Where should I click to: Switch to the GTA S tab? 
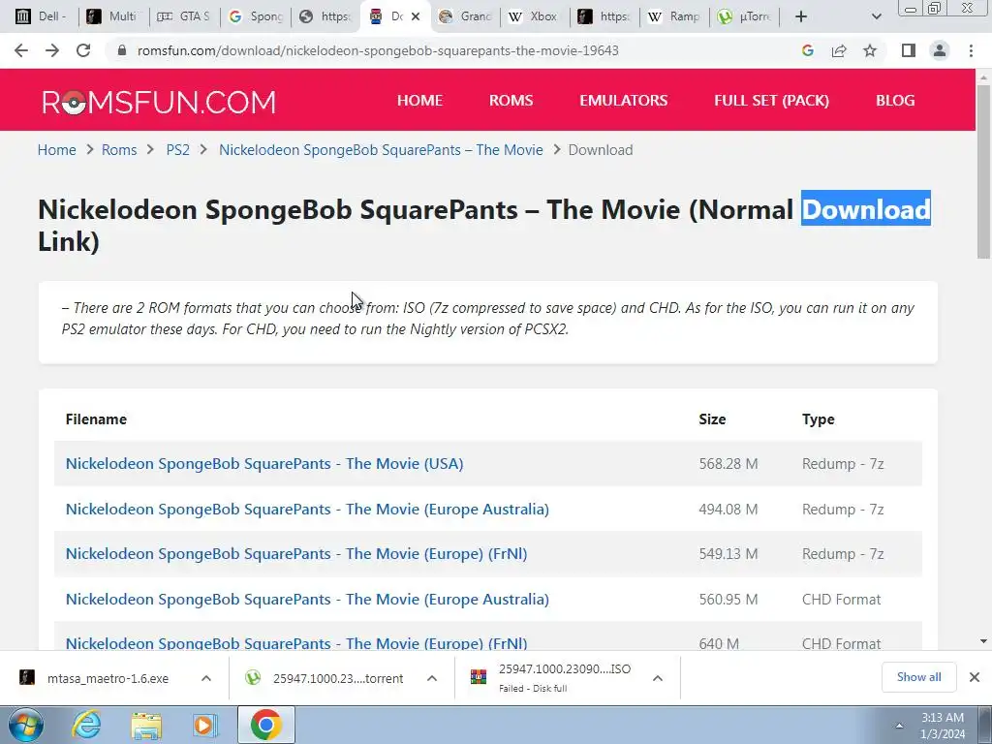pyautogui.click(x=185, y=16)
